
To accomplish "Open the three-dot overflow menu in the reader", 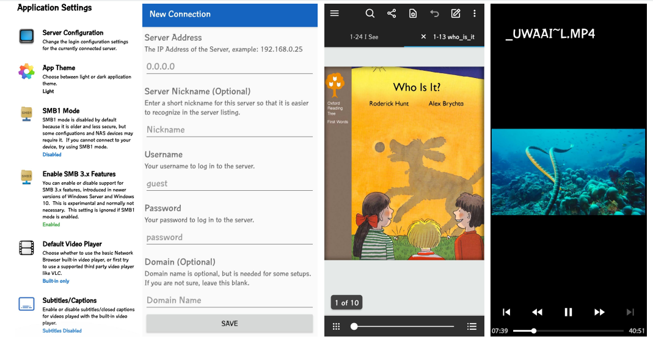I will (475, 13).
